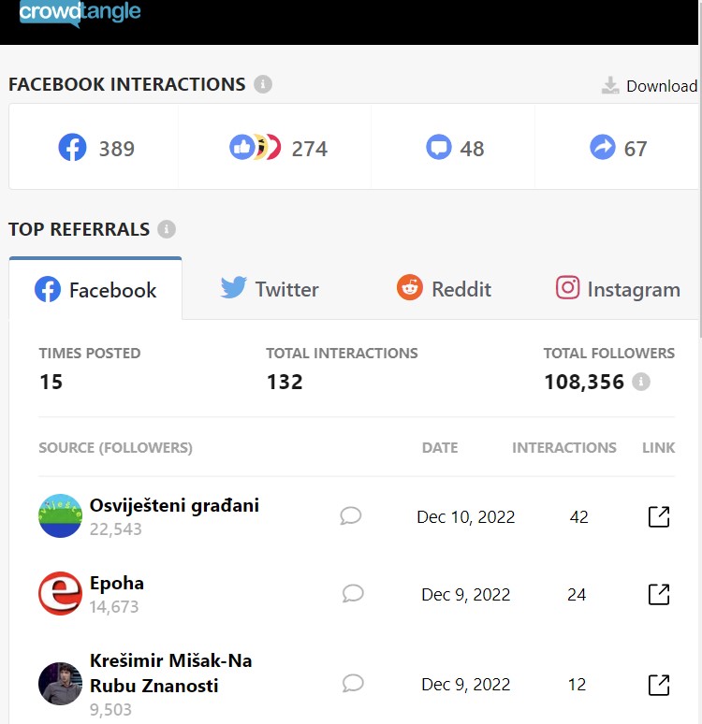
Task: Select the Instagram referrals tab
Action: [618, 289]
